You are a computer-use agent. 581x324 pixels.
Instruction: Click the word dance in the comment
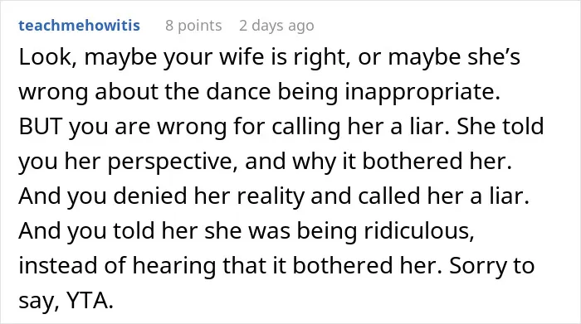[x=238, y=92]
